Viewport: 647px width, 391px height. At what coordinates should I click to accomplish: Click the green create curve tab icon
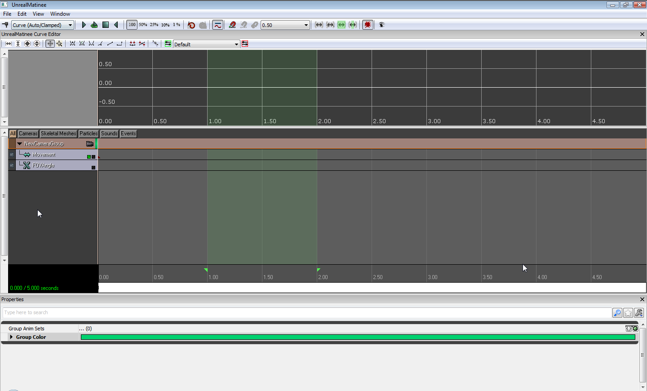point(168,44)
